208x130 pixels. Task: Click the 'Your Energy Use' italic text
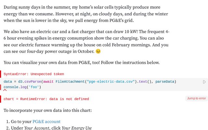(77, 128)
